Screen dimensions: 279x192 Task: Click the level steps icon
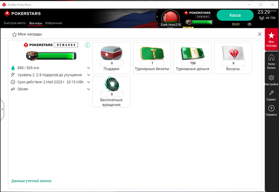point(13,75)
